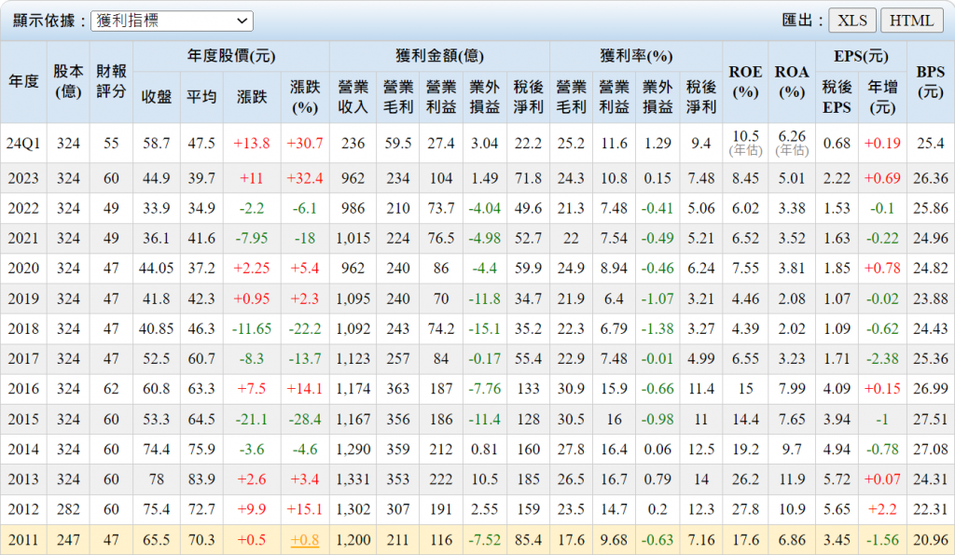
Task: Open the underlined +0.8 link in 2011 row
Action: tap(306, 537)
